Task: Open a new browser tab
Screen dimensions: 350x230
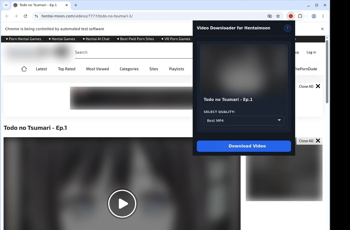Action: point(76,5)
